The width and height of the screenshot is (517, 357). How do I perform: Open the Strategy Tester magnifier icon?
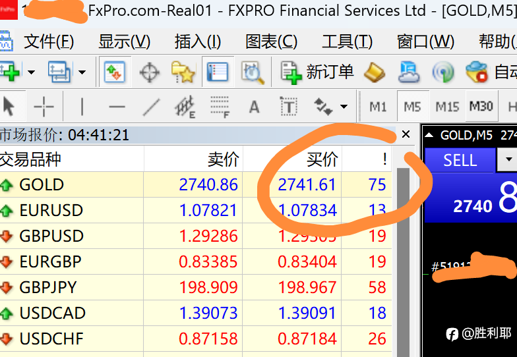point(252,72)
